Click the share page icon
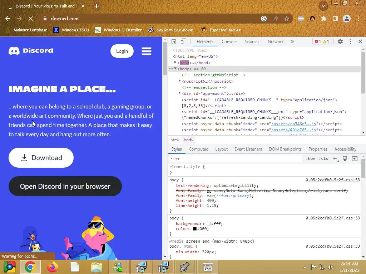 275,19
